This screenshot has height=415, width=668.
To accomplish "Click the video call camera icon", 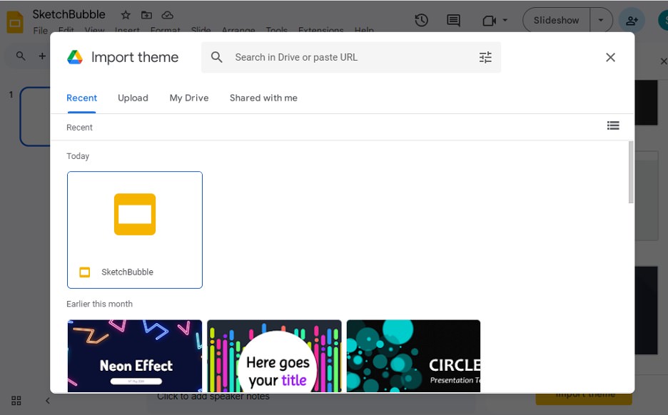I will tap(489, 21).
